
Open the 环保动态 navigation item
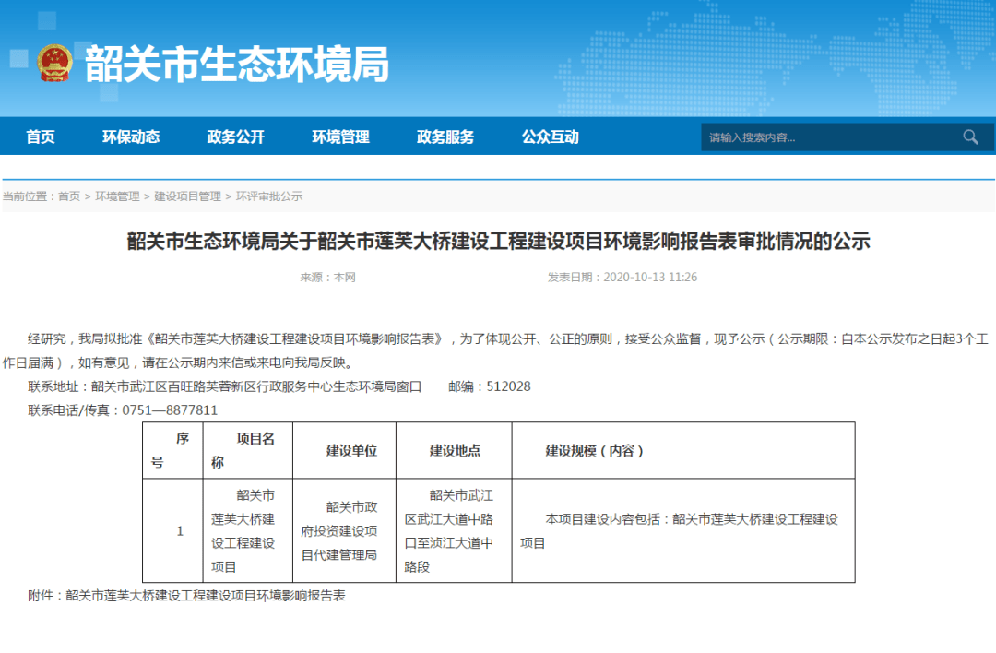coord(131,137)
